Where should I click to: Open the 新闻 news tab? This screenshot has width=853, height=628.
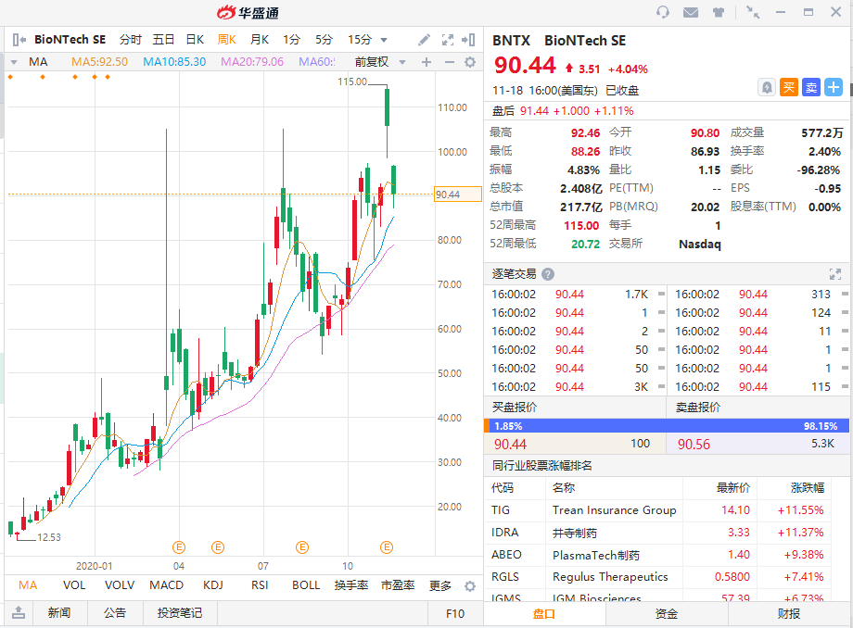59,613
